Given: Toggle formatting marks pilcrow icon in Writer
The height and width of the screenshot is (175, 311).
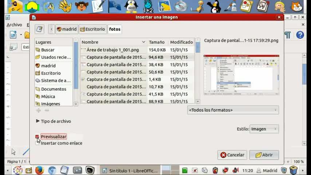Looking at the screenshot, I should tap(288, 35).
